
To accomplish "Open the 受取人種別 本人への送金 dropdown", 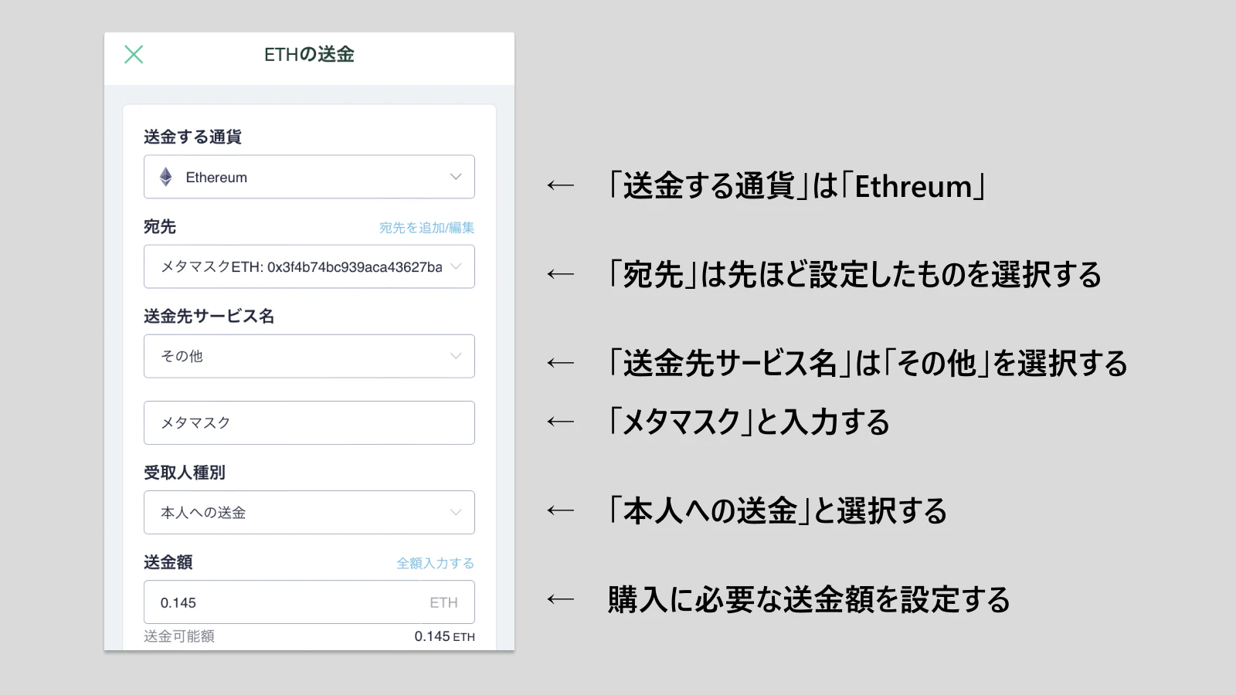I will pos(309,512).
